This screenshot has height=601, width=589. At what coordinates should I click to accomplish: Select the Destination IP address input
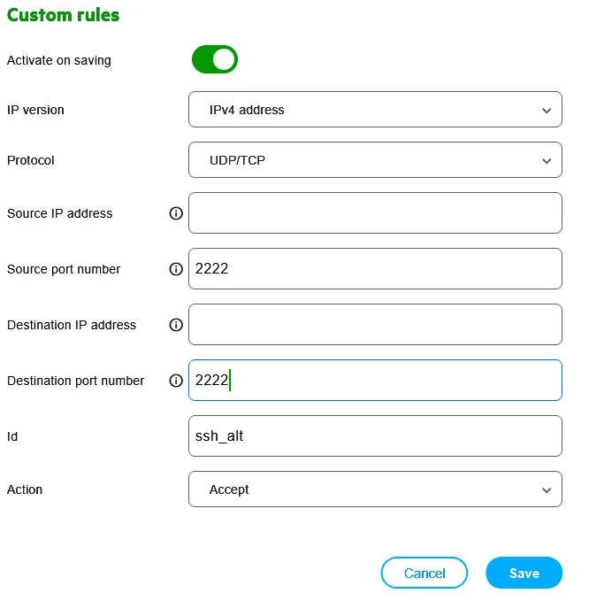375,325
